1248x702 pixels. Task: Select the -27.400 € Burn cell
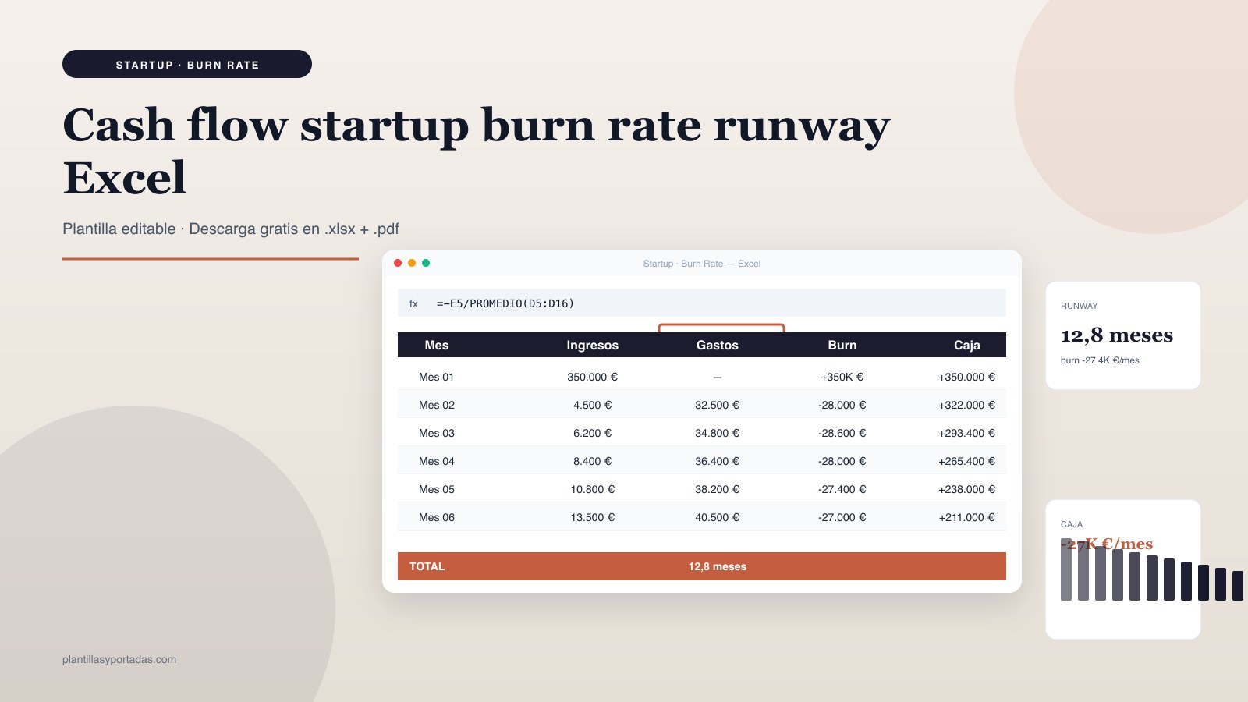coord(842,489)
